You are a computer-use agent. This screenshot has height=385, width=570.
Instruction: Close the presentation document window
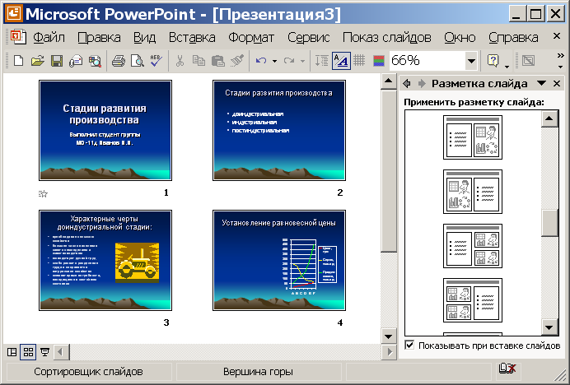557,36
